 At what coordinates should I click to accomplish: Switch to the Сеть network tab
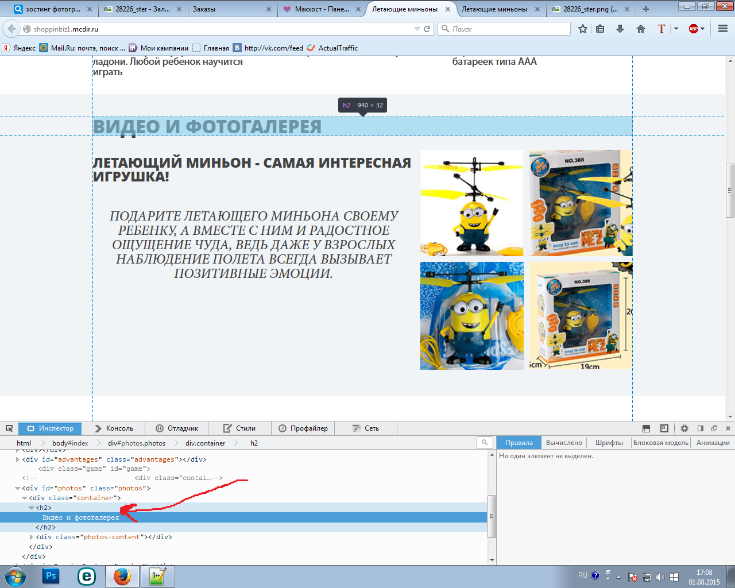click(x=366, y=428)
